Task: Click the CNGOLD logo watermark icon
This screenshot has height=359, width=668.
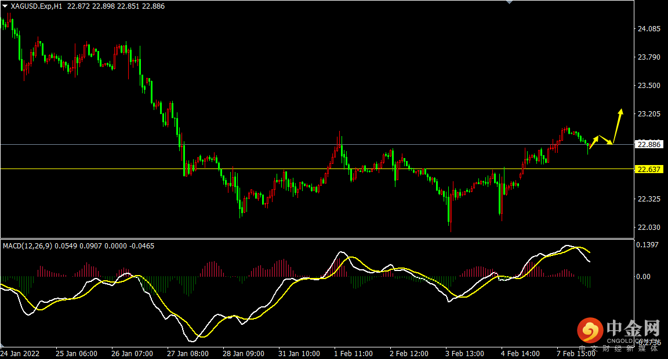Action: point(590,331)
